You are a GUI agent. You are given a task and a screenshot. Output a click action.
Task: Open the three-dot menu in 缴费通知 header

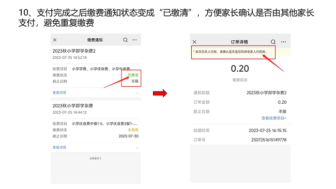(134, 40)
